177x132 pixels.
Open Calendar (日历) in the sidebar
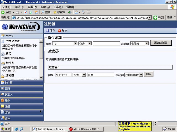[7, 89]
